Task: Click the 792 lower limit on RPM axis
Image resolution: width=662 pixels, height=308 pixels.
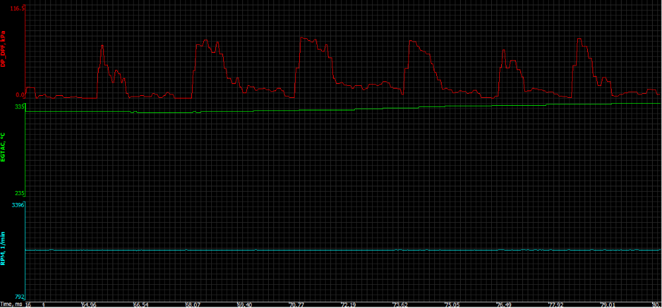Action: coord(19,297)
